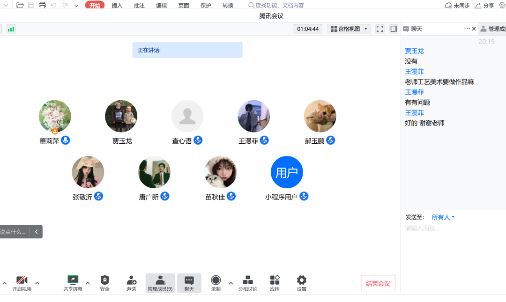The height and width of the screenshot is (302, 506).
Task: Switch to the 编辑 tab
Action: click(x=161, y=6)
